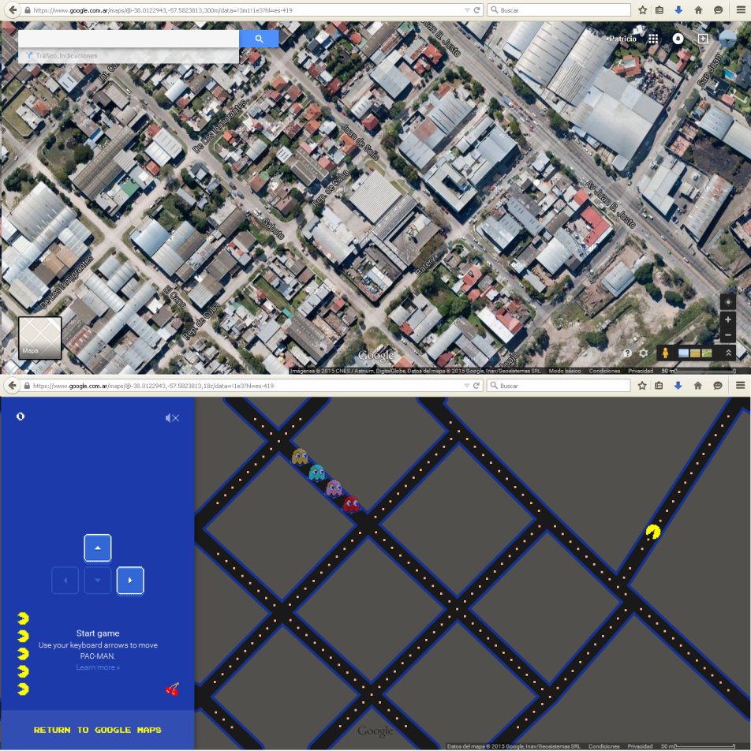Reload the page in the top browser
The height and width of the screenshot is (751, 751).
tap(477, 10)
